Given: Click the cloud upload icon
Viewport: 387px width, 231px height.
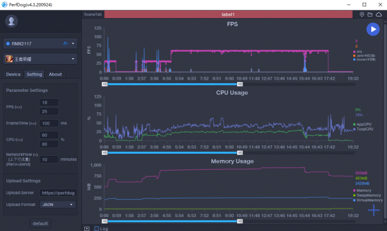Looking at the screenshot, I should click(379, 15).
